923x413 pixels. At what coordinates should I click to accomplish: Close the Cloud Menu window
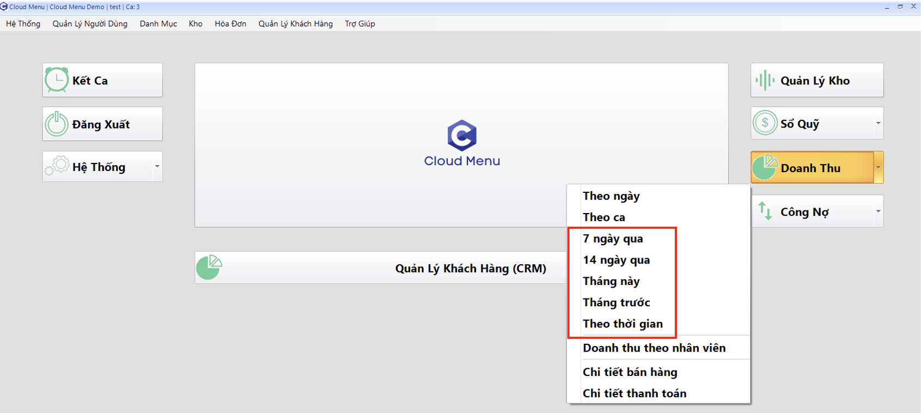coord(914,7)
